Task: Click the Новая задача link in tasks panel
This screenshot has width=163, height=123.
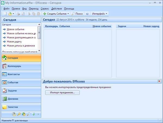Action: point(151,26)
